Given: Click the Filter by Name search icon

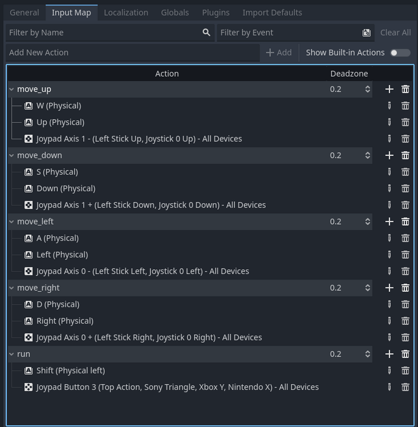Looking at the screenshot, I should 206,33.
